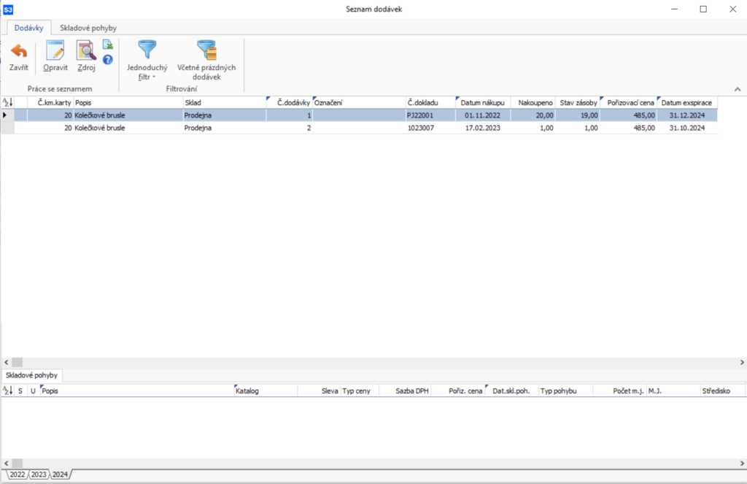This screenshot has height=484, width=747.
Task: Toggle Včetně prázdných dodávek filter
Action: 206,50
